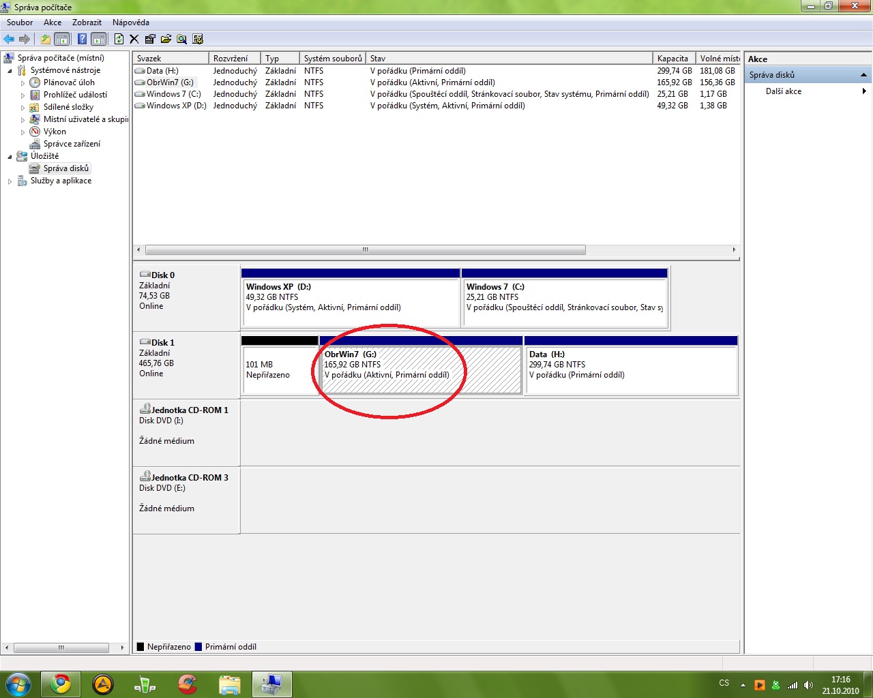Open the Windows Start menu
Screen dimensions: 873x698
point(18,684)
